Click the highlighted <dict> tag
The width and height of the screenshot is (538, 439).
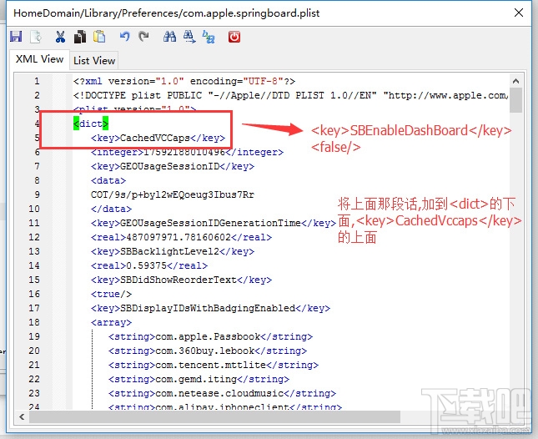(91, 124)
